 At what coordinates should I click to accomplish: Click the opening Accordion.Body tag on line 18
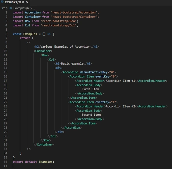(89, 85)
